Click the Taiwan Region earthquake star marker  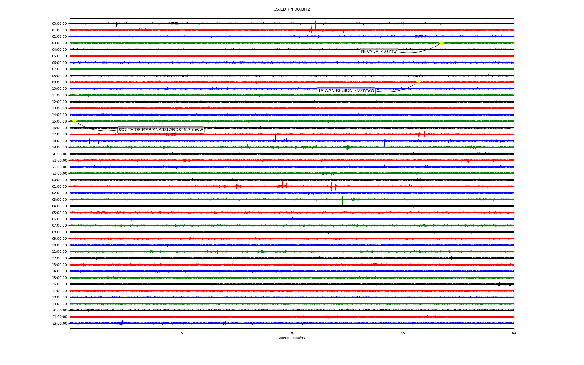[418, 82]
